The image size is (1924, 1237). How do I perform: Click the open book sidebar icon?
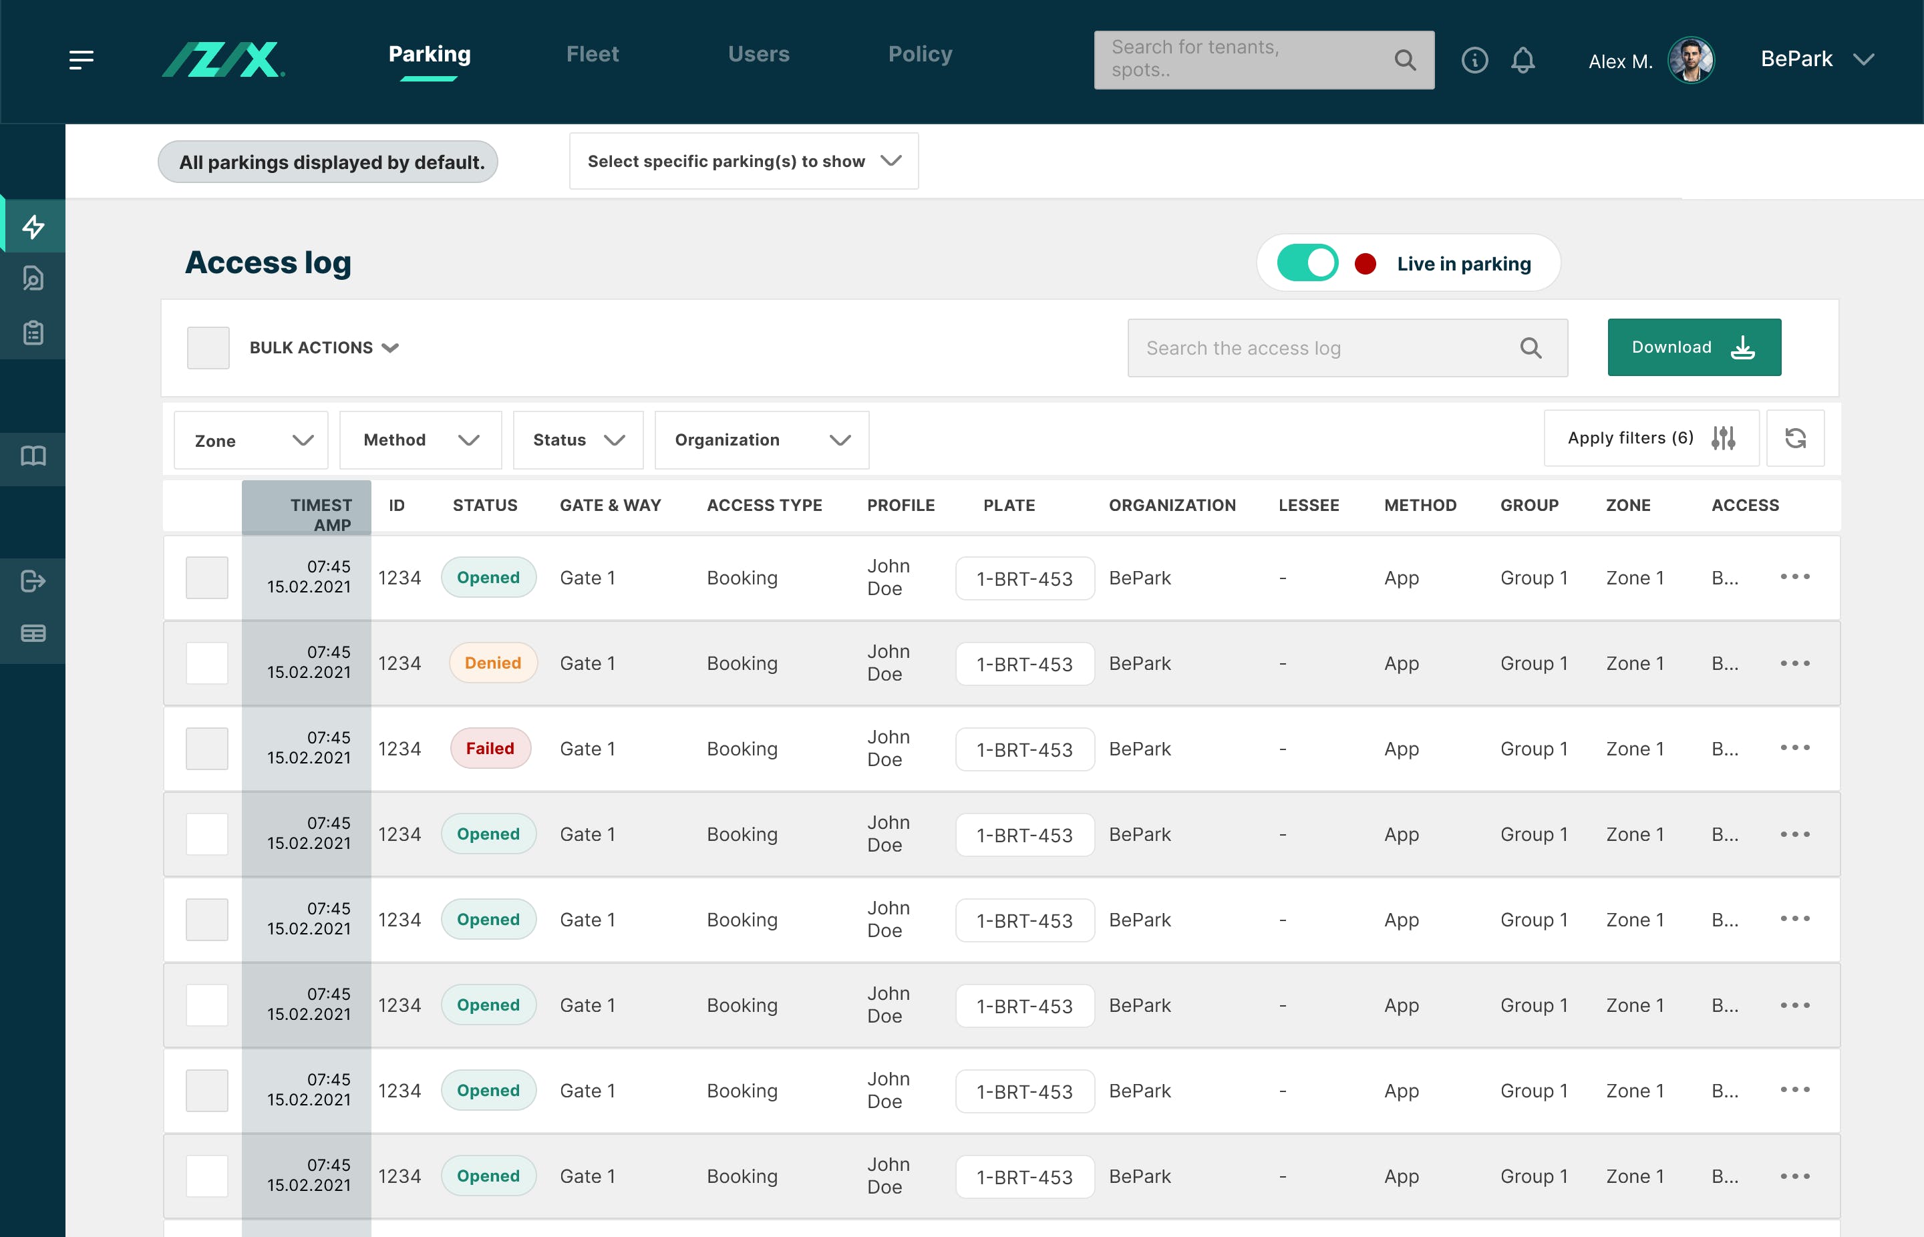click(33, 456)
